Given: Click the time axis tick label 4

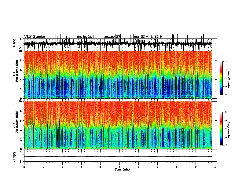Looking at the screenshot, I should coord(101,167).
